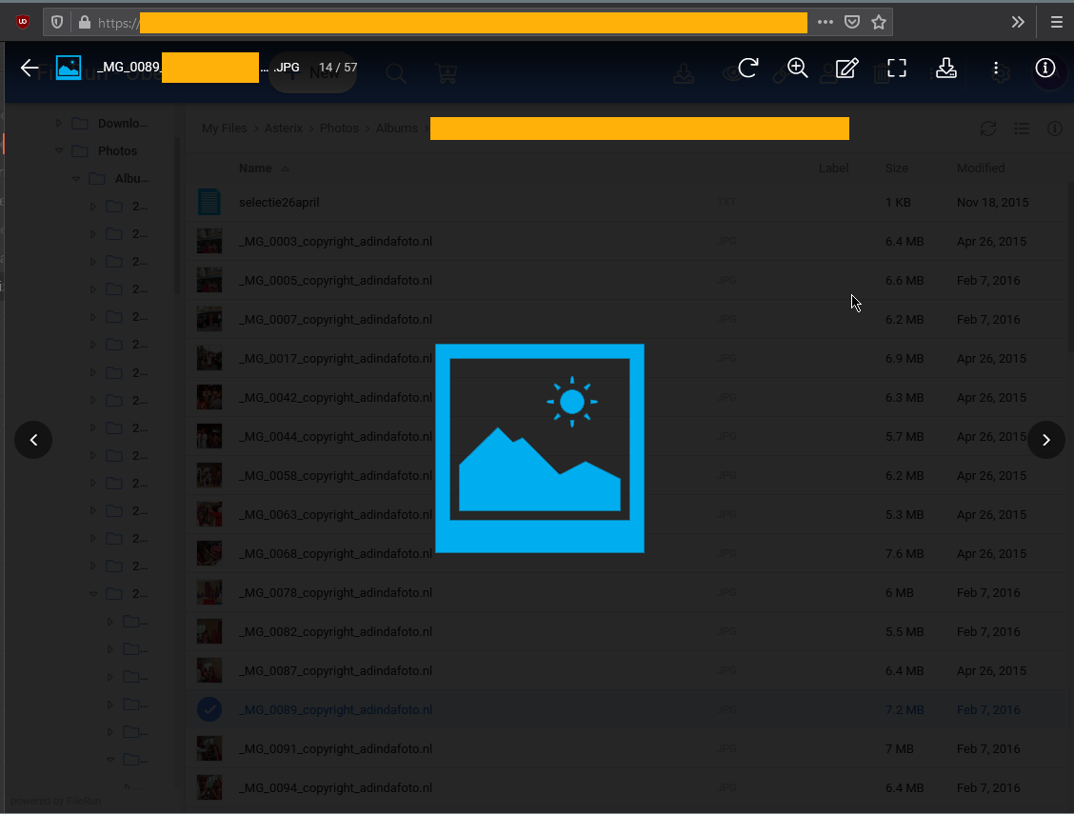Click the 14 / 57 image counter
This screenshot has height=814, width=1074.
click(x=338, y=68)
